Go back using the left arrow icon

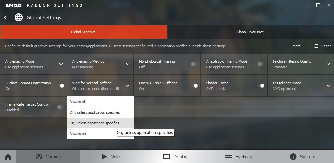pos(5,17)
